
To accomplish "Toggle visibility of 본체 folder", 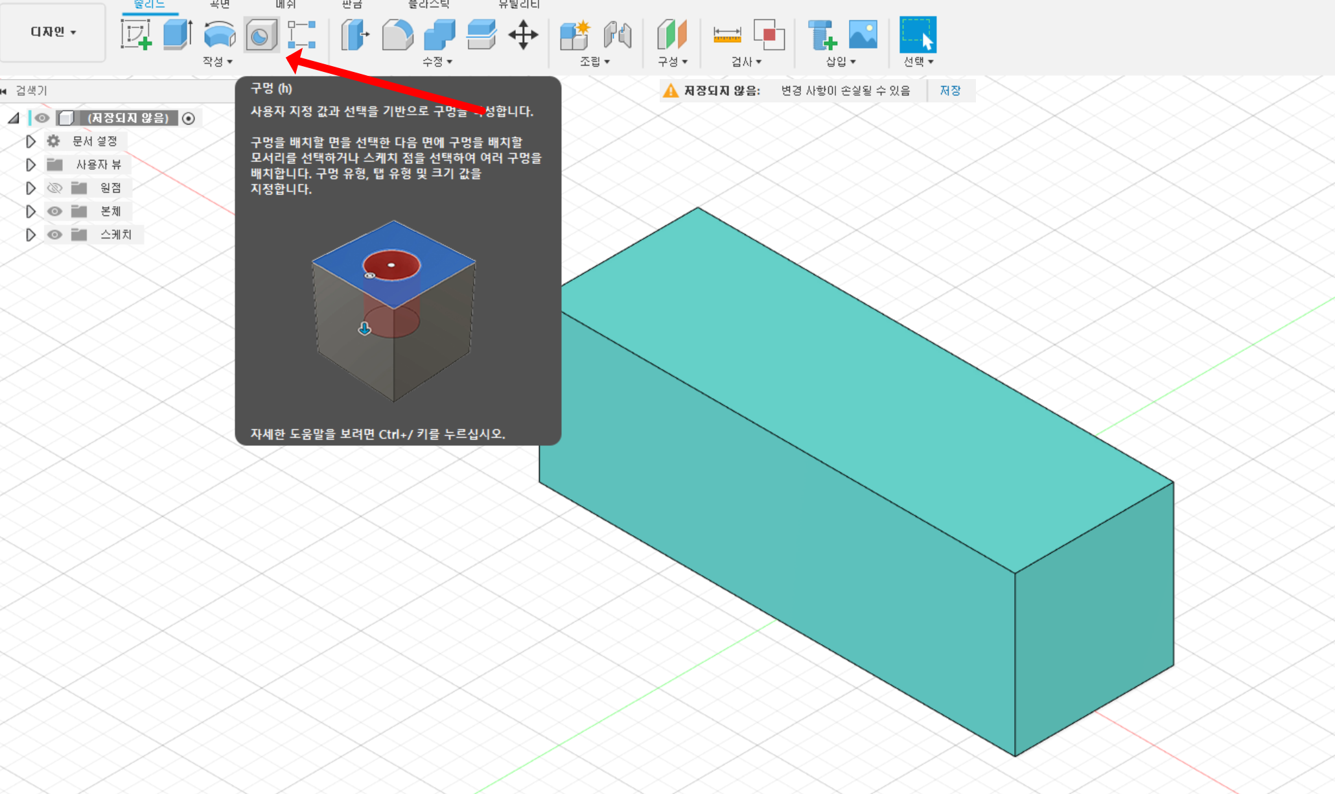I will tap(55, 211).
